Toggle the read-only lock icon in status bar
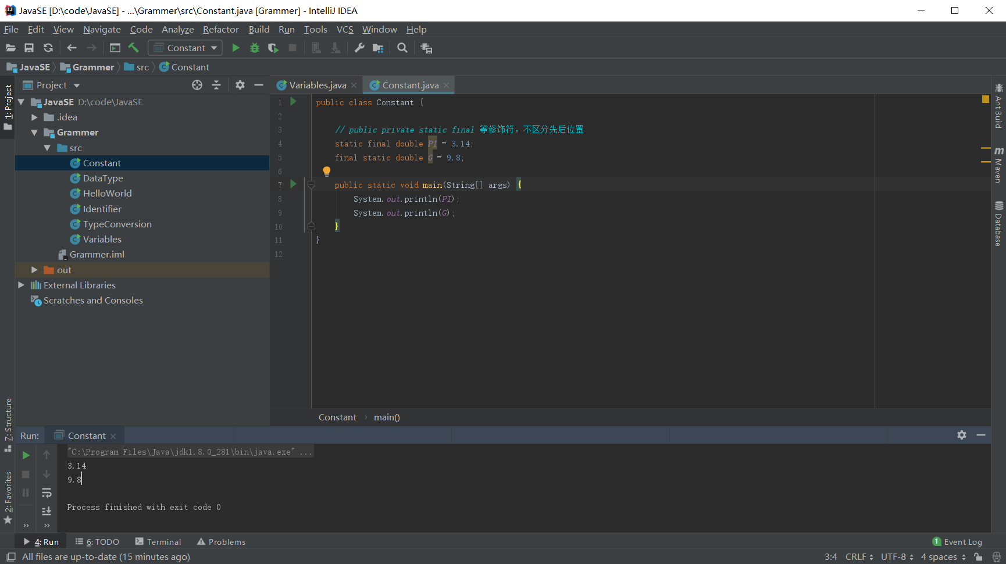This screenshot has width=1006, height=564. pyautogui.click(x=979, y=557)
